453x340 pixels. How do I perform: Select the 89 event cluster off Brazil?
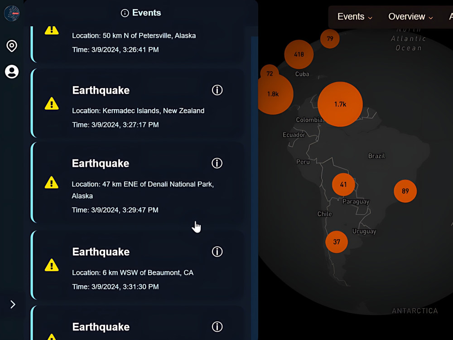click(405, 191)
